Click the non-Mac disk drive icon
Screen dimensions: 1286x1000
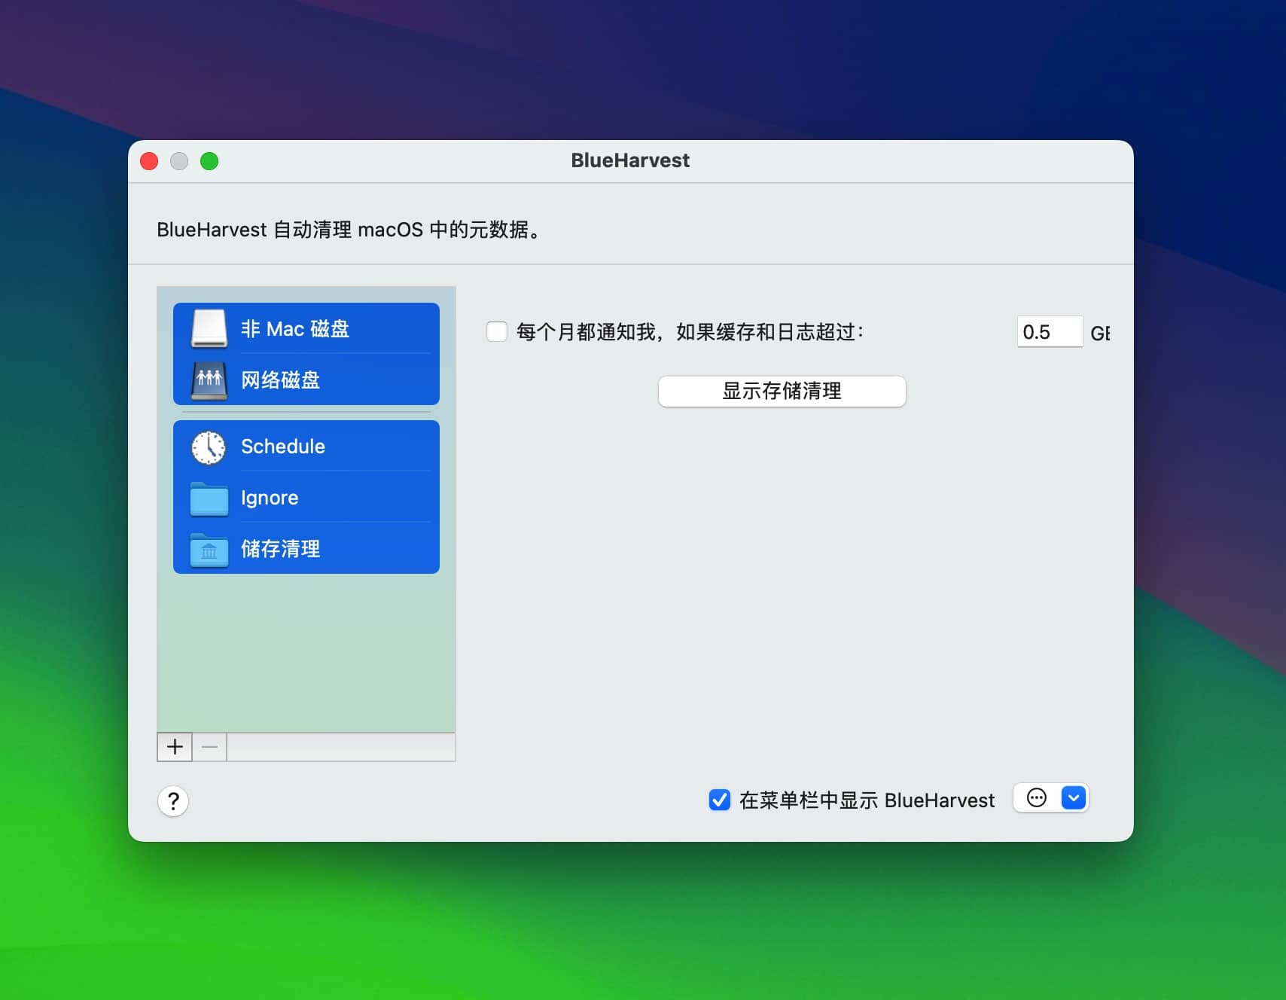click(209, 328)
